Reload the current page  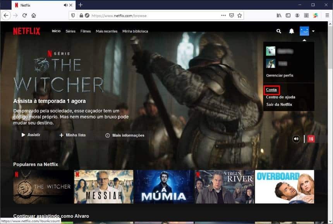24,15
